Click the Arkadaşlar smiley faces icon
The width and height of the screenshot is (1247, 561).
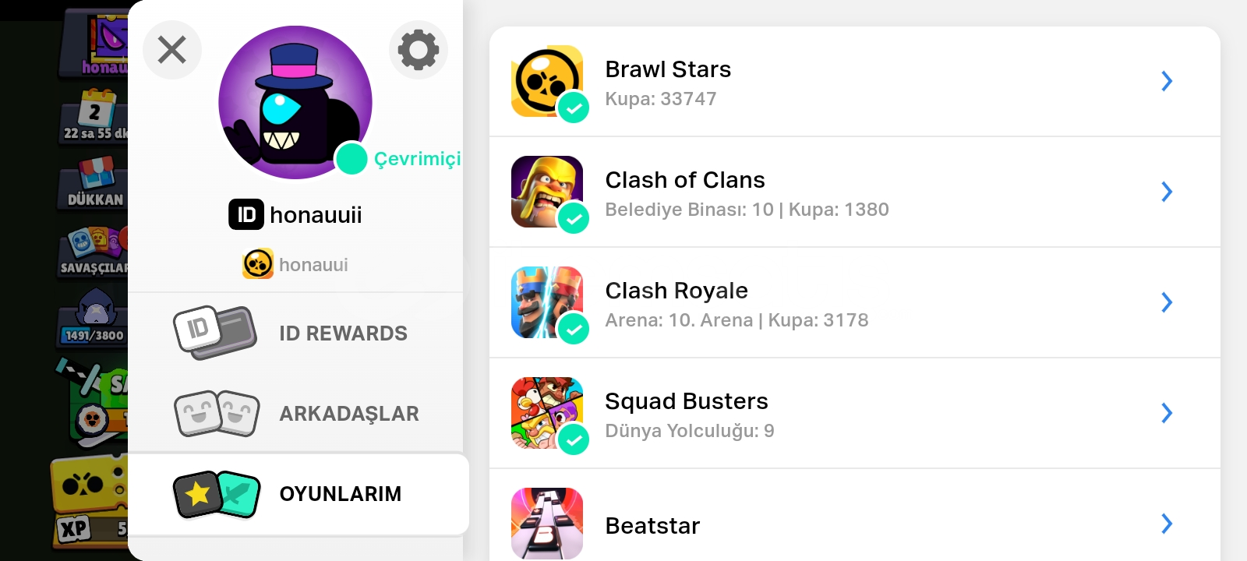(217, 413)
